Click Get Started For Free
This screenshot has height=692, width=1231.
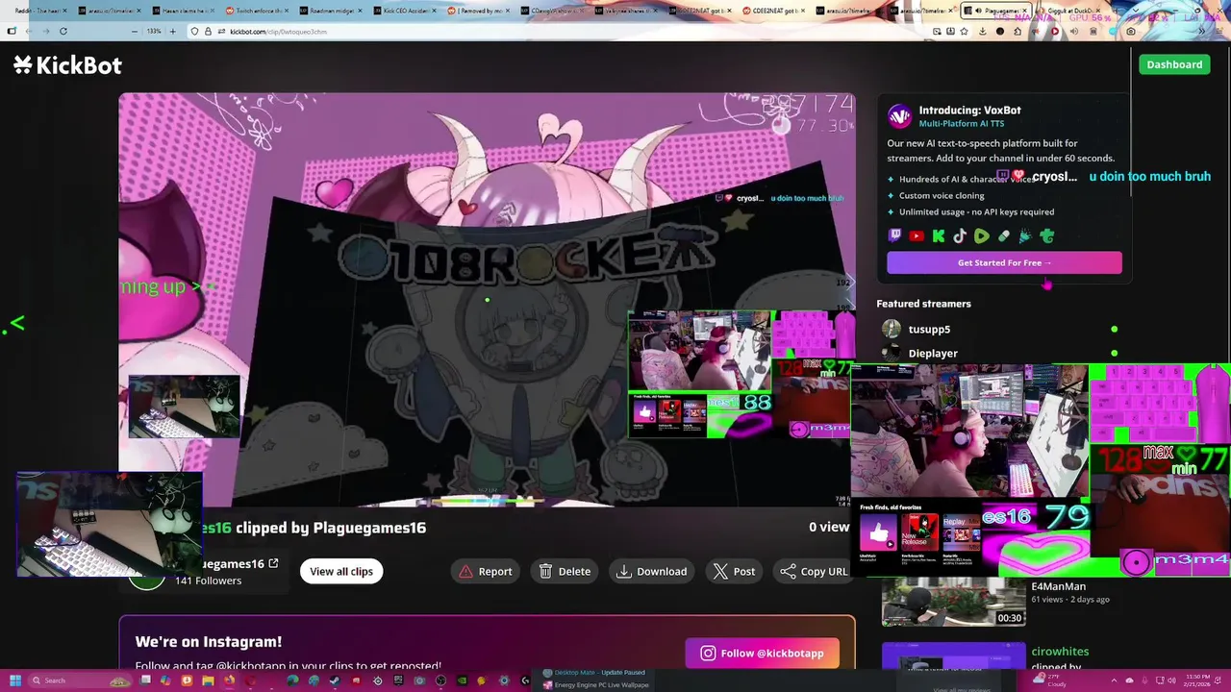pyautogui.click(x=1004, y=262)
